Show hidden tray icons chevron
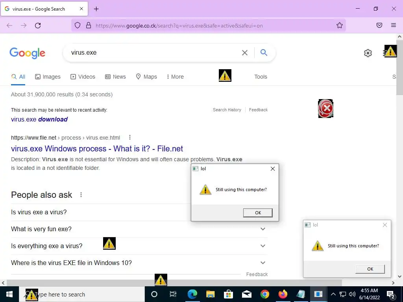Viewport: 403px width, 302px height. [x=333, y=294]
